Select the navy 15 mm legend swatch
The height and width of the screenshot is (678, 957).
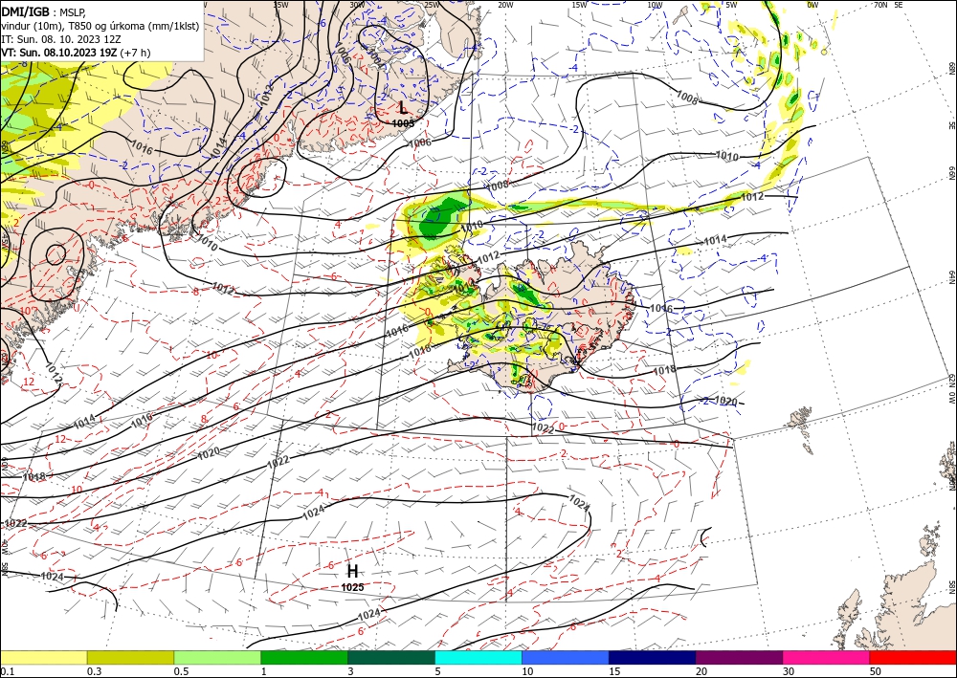tap(653, 658)
